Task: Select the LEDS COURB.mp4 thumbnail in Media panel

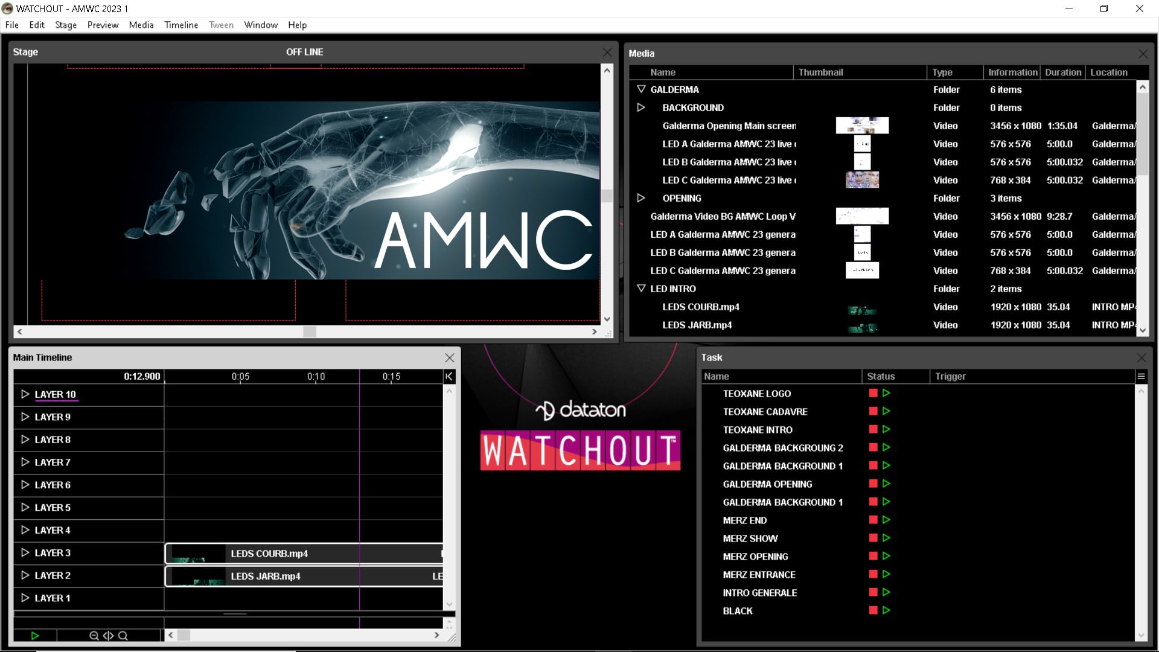Action: point(862,310)
